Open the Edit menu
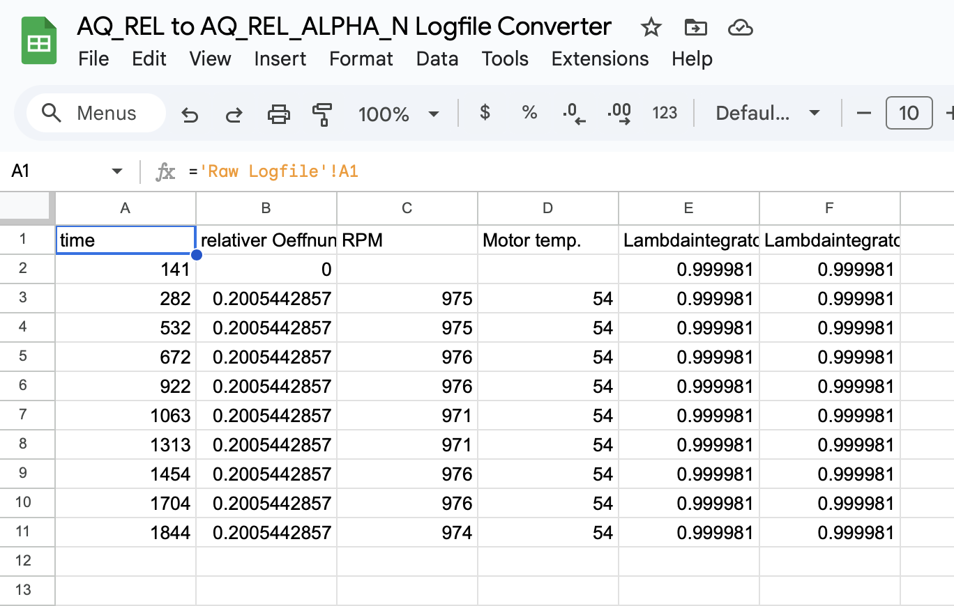Viewport: 954px width, 606px height. point(149,59)
